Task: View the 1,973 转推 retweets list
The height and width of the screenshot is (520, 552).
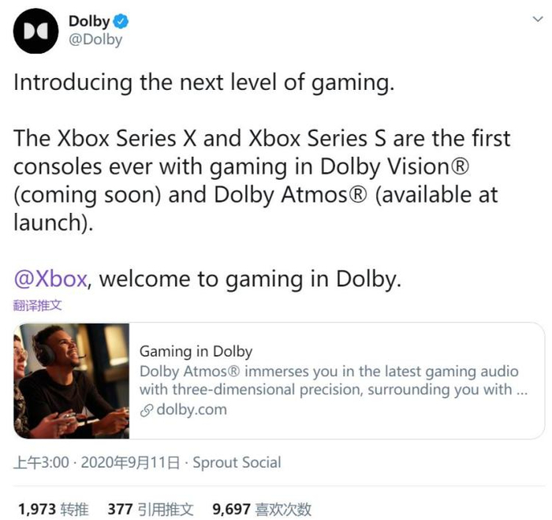Action: 53,509
